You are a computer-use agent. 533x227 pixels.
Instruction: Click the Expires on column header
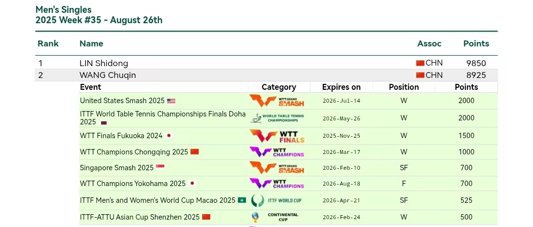click(342, 87)
